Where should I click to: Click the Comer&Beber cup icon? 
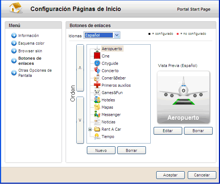coord(97,78)
